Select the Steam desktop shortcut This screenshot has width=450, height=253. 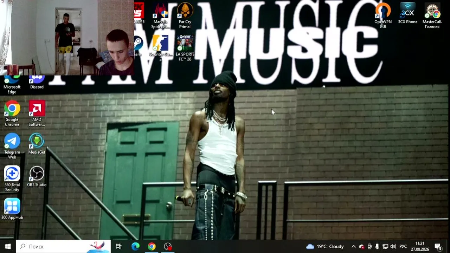[x=138, y=46]
